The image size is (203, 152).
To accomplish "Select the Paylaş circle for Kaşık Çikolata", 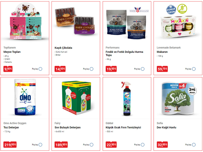I will [x=92, y=69].
